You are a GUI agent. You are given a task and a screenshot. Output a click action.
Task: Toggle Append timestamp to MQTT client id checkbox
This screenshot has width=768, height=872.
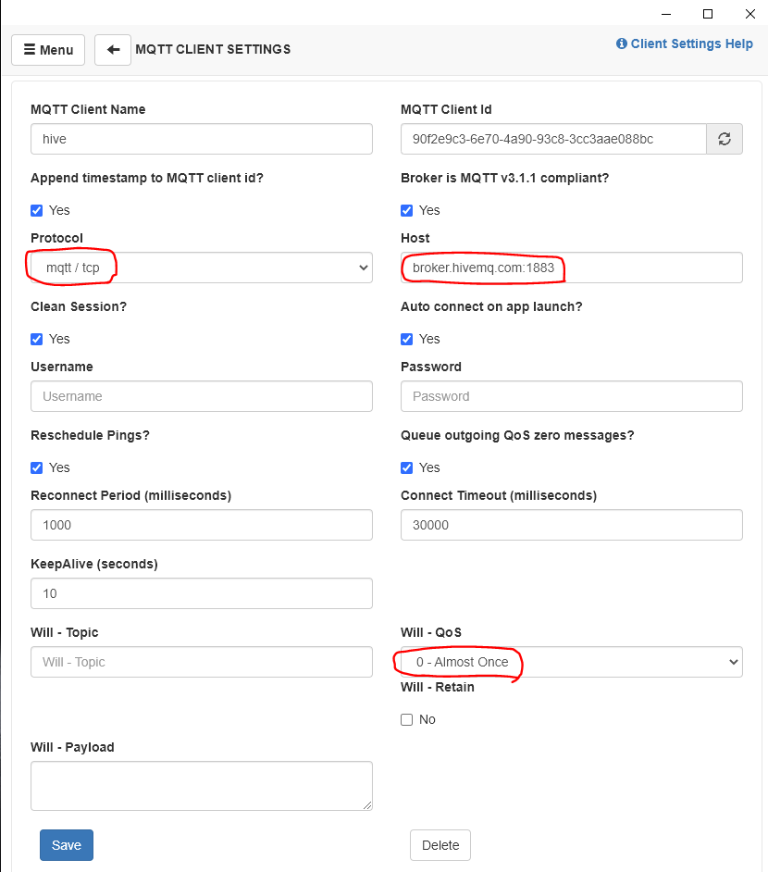coord(37,210)
